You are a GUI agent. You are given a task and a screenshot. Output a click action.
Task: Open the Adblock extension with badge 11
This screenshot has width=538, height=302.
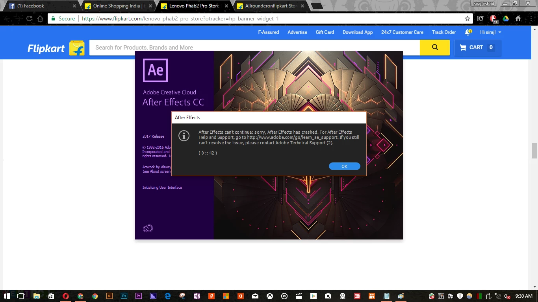pos(493,18)
